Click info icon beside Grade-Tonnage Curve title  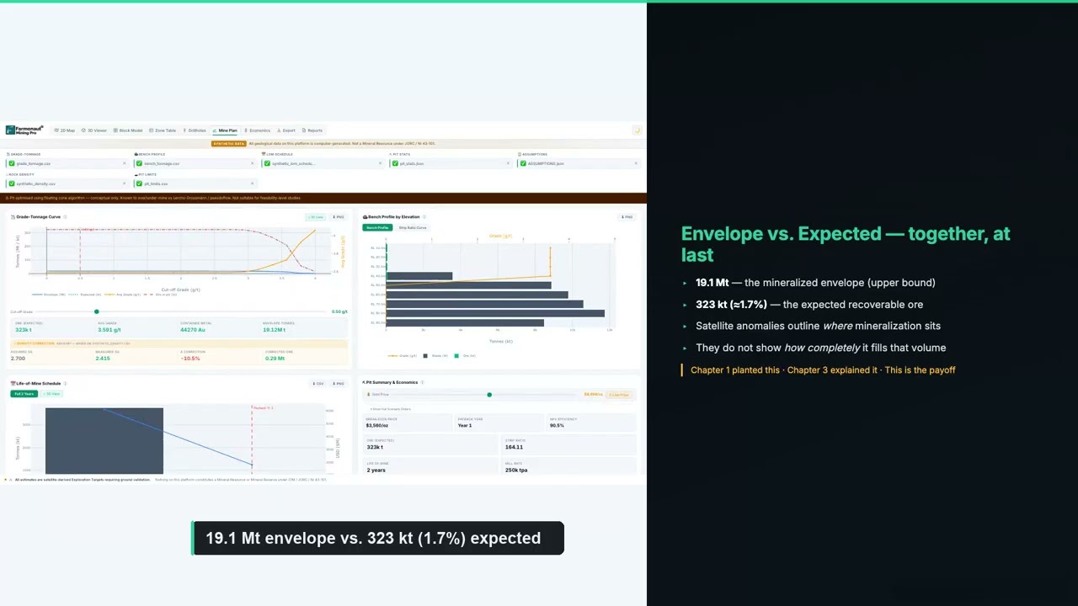click(x=66, y=217)
